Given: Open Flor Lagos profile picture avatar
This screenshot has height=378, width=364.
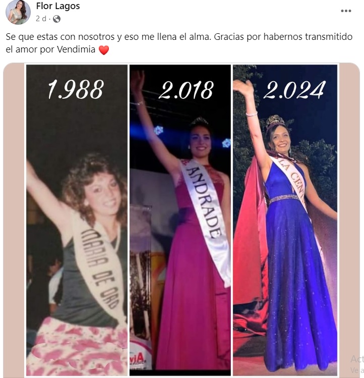Looking at the screenshot, I should [x=18, y=12].
